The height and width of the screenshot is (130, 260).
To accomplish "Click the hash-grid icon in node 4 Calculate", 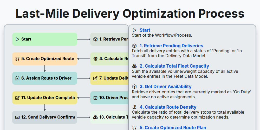I will pos(95,59).
